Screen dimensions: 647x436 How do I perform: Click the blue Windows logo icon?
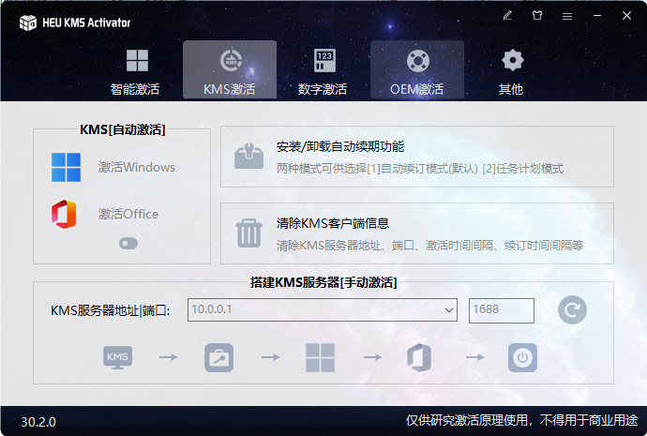pyautogui.click(x=66, y=168)
